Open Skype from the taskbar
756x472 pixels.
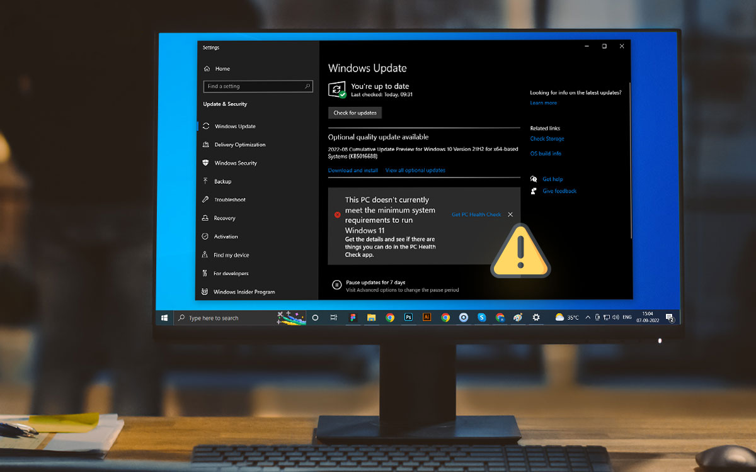click(482, 318)
